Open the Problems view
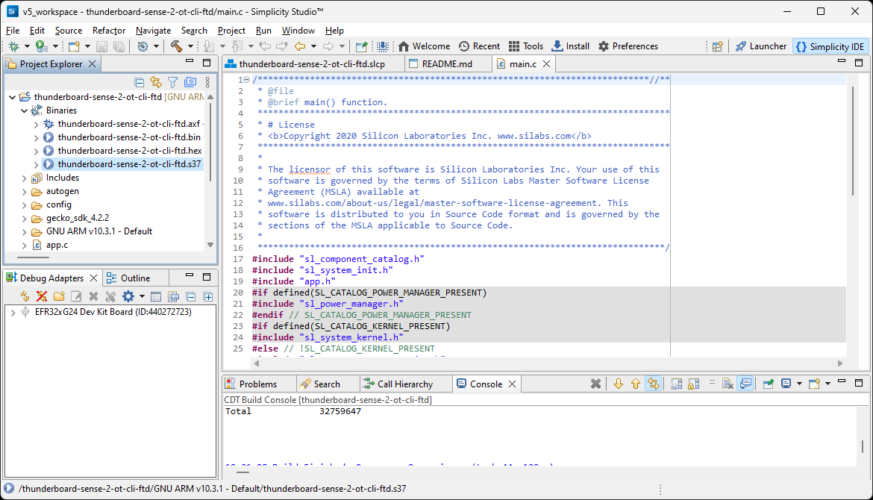 point(258,383)
